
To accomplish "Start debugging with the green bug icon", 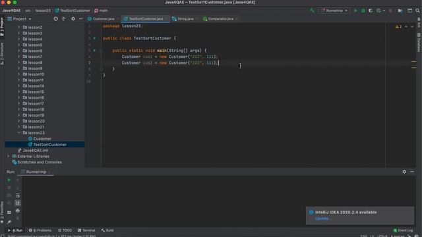I will (x=363, y=11).
